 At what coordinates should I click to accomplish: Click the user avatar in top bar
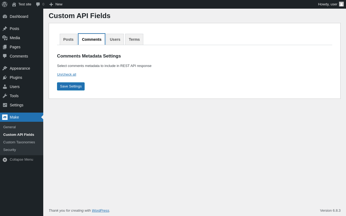[x=341, y=4]
